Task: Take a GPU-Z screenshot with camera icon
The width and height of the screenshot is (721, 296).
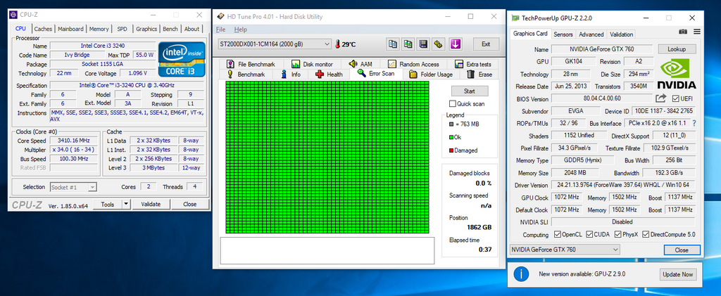Action: coord(683,31)
